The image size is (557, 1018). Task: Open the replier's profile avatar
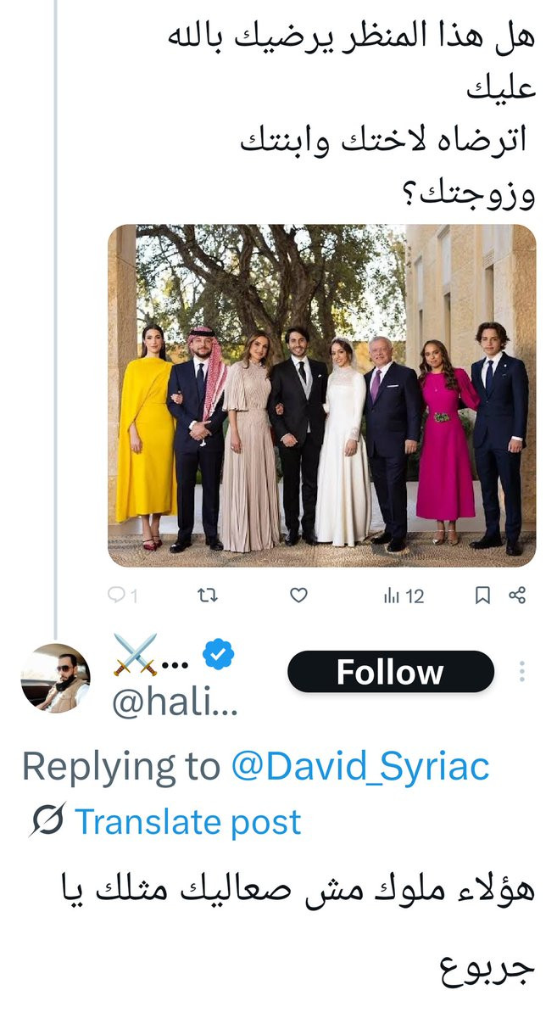pyautogui.click(x=55, y=677)
